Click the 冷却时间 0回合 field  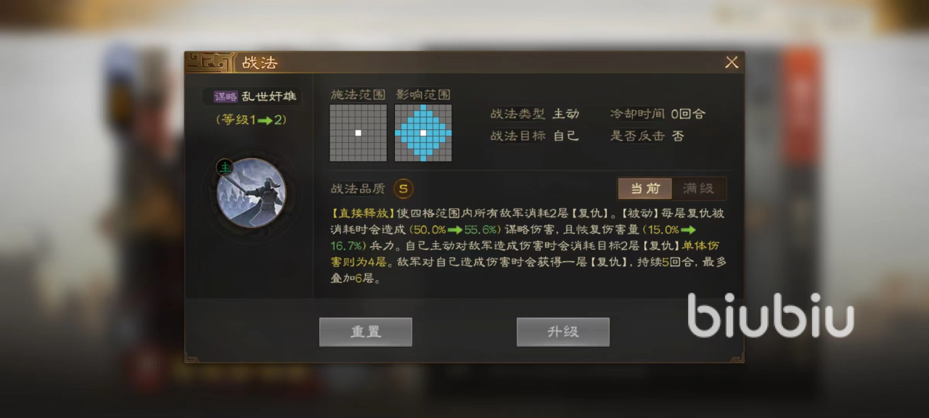click(x=658, y=114)
